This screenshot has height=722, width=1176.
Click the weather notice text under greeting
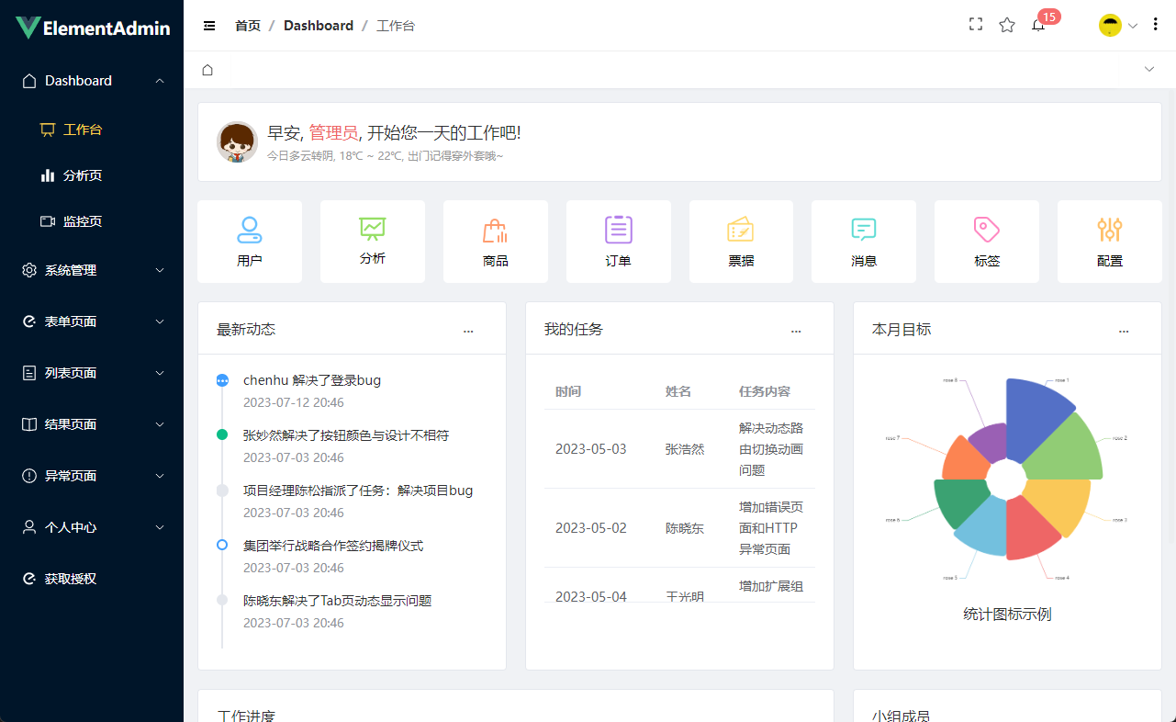point(386,156)
